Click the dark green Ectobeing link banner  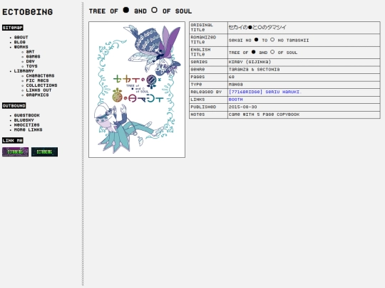pos(44,152)
